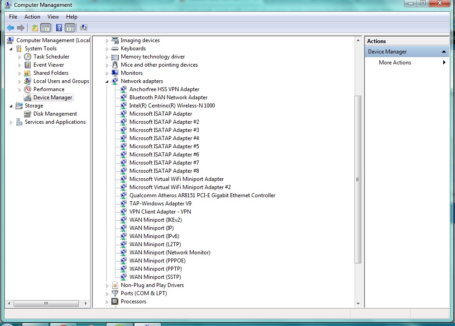
Task: Open the File menu
Action: tap(13, 17)
